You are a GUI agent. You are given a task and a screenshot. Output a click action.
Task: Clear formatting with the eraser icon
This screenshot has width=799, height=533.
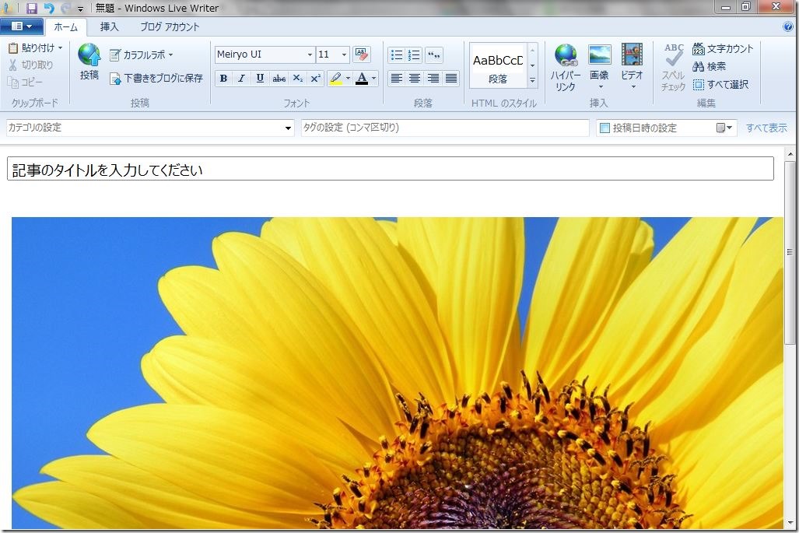(362, 54)
